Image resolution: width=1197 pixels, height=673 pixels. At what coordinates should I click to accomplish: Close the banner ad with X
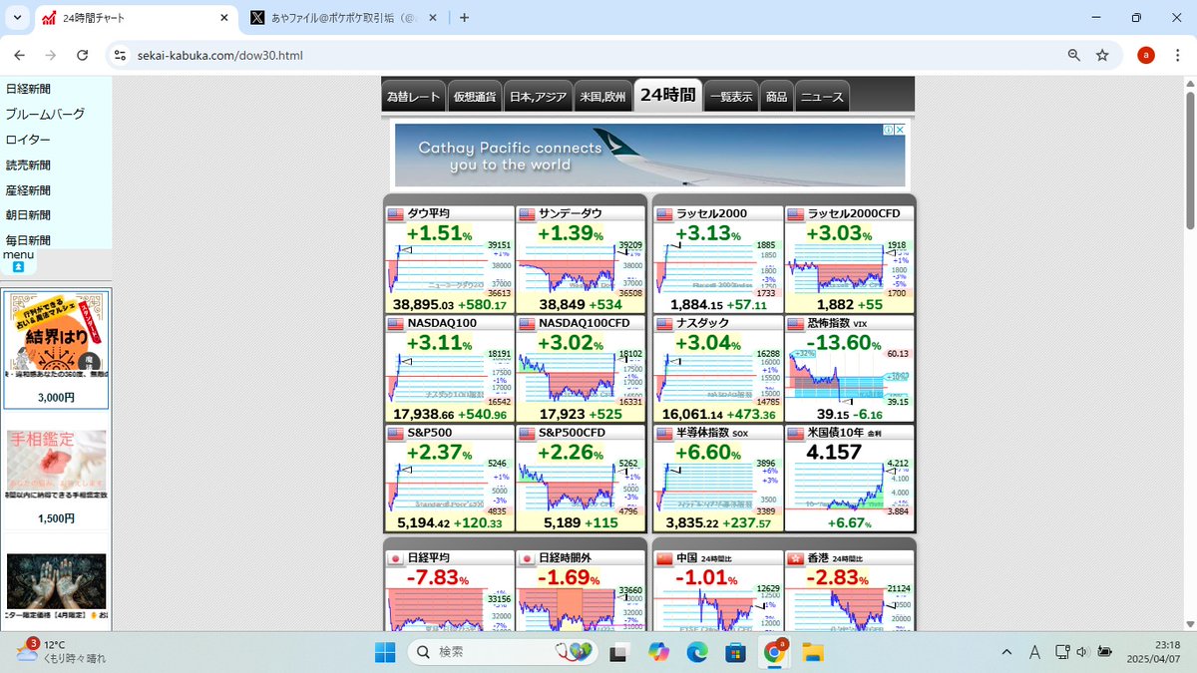point(899,130)
